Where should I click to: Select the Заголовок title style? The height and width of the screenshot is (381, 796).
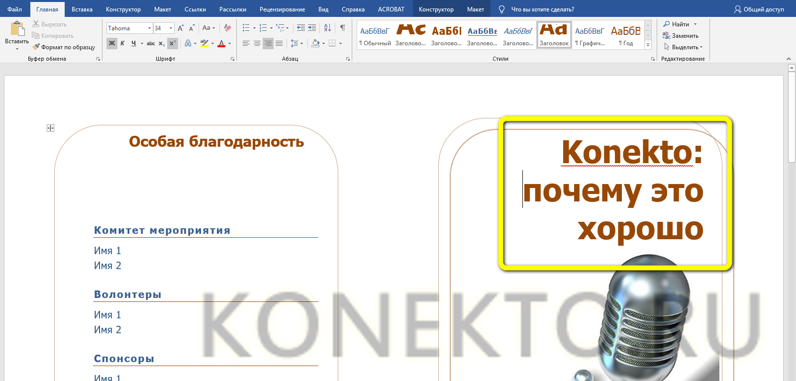click(x=554, y=35)
